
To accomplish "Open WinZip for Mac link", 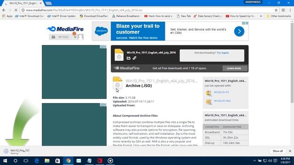I will point(222,101).
